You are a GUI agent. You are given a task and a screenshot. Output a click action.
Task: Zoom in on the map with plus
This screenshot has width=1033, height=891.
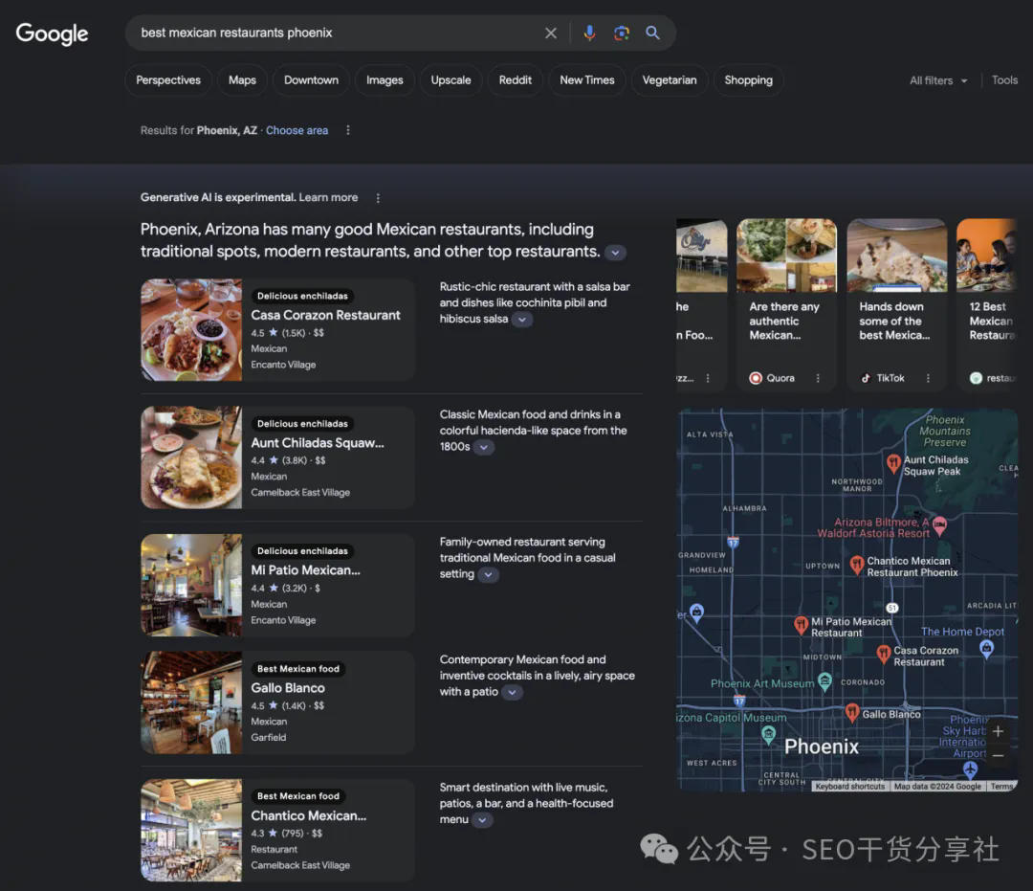[x=998, y=731]
